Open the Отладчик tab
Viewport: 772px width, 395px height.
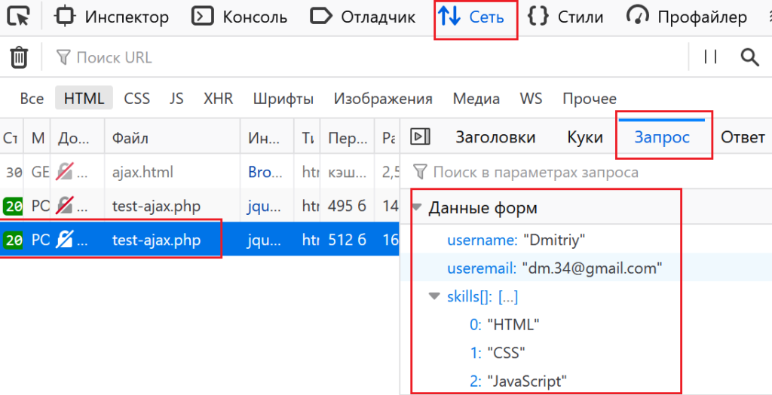click(364, 17)
